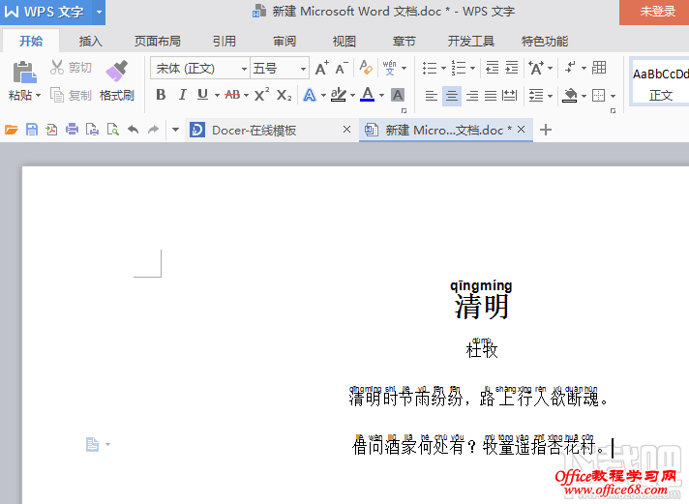Screen dimensions: 689x504
Task: Open the WPS 文字 application menu arrow
Action: (x=99, y=12)
